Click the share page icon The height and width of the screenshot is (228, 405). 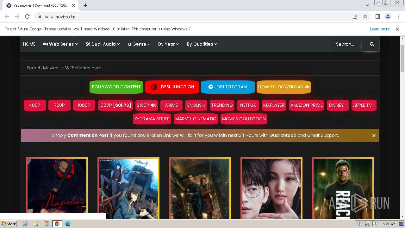(x=355, y=16)
